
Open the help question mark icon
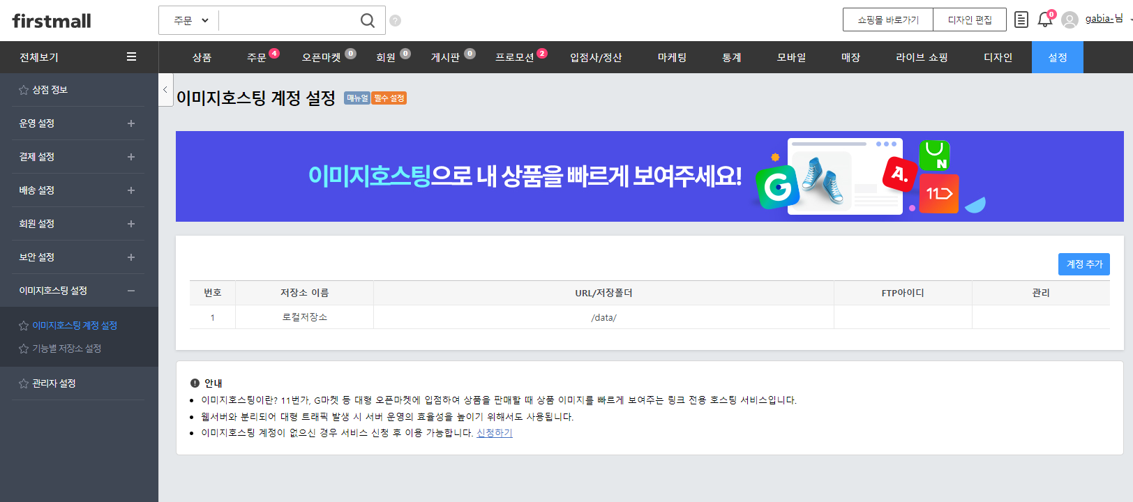point(395,21)
